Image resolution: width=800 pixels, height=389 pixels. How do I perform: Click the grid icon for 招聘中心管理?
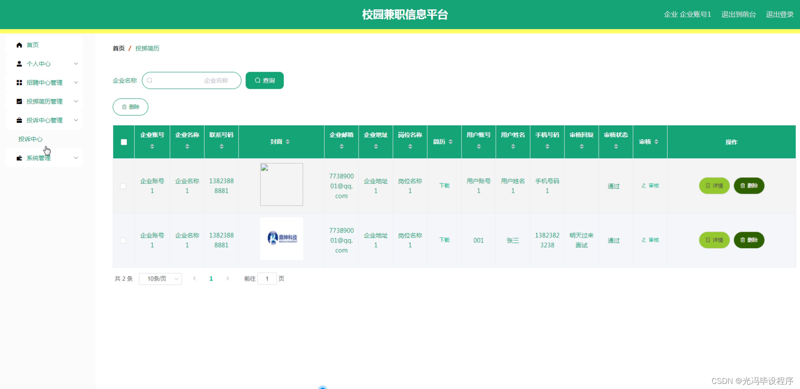[19, 82]
